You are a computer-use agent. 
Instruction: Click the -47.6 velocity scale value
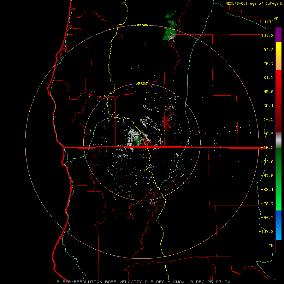(x=267, y=176)
